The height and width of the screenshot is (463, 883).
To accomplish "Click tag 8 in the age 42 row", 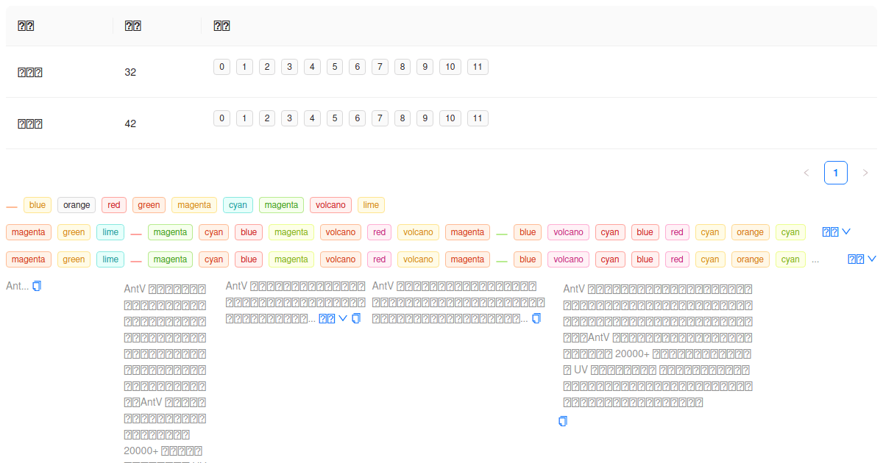I will 403,118.
